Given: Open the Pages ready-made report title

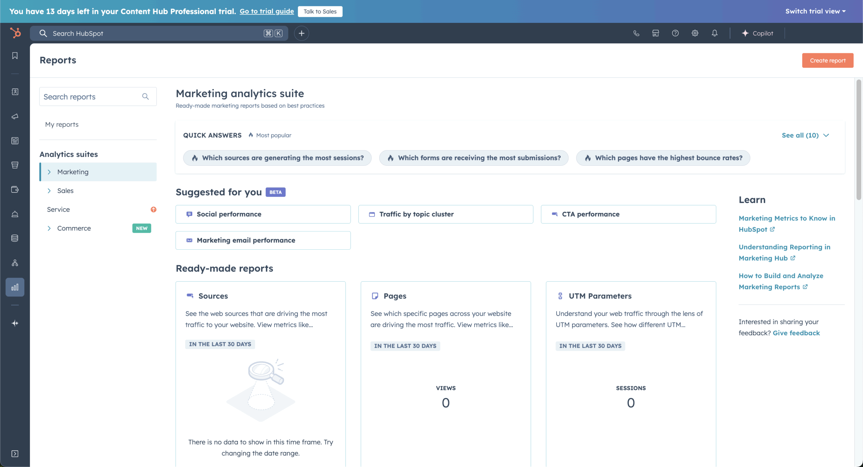Looking at the screenshot, I should (x=395, y=296).
